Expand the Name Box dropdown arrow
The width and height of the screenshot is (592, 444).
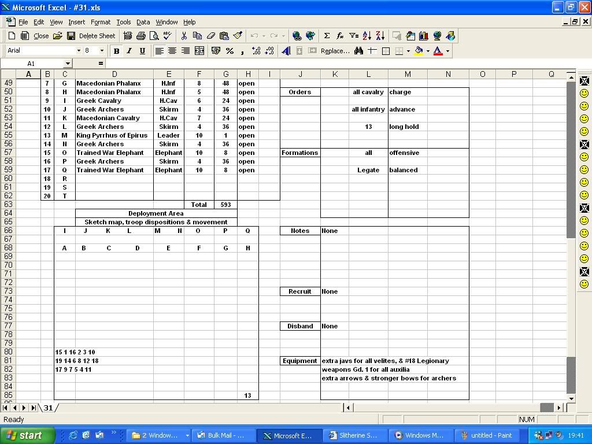(x=68, y=64)
